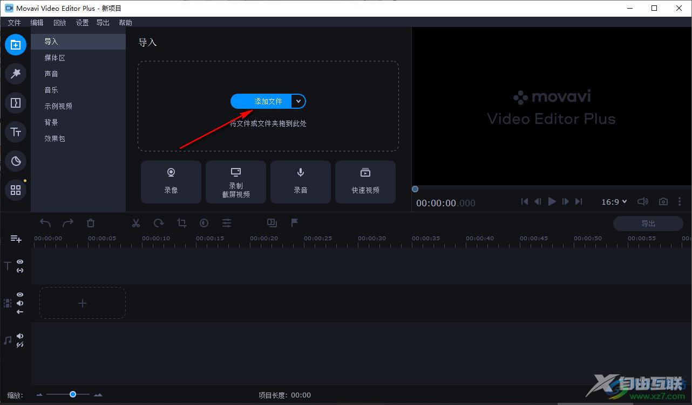Toggle visibility eye of titles track
Image resolution: width=692 pixels, height=405 pixels.
coord(20,262)
